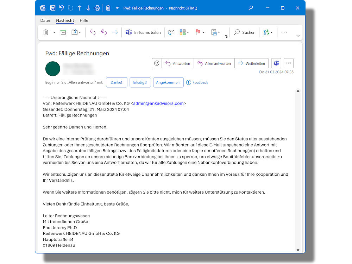Click the scrollbar up arrow
352x264 pixels.
pyautogui.click(x=298, y=91)
